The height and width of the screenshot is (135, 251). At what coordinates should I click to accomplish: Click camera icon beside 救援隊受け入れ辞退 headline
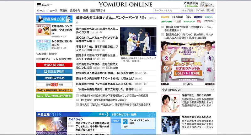(x=145, y=73)
